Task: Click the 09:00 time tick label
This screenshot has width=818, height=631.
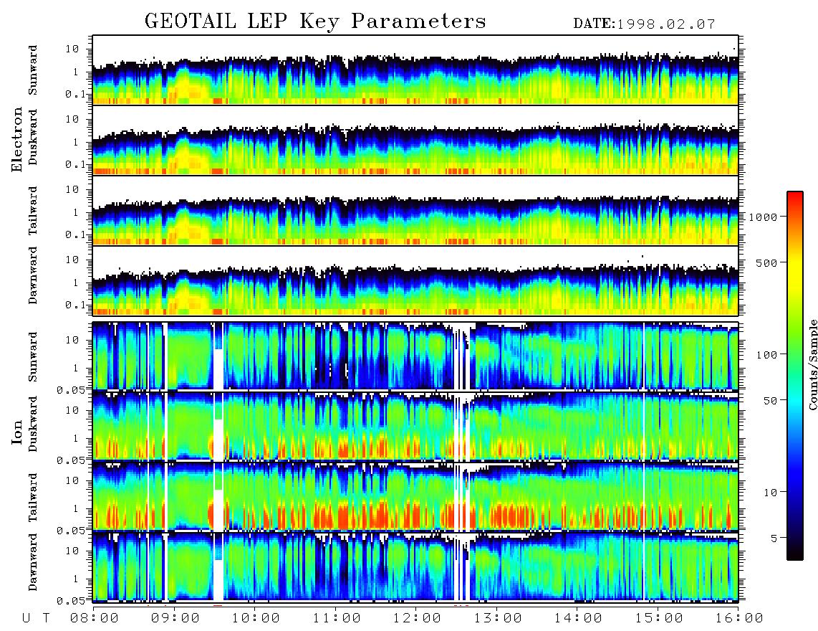Action: point(175,618)
